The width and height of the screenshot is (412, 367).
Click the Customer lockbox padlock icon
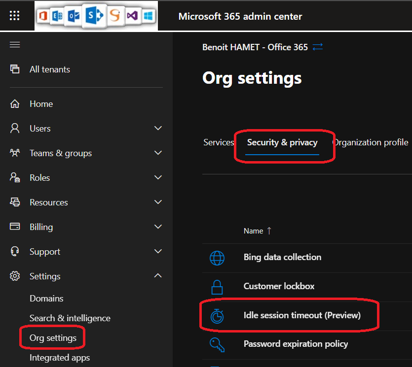coord(217,287)
